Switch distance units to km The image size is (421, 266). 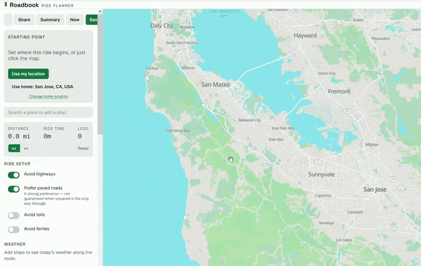coord(26,148)
